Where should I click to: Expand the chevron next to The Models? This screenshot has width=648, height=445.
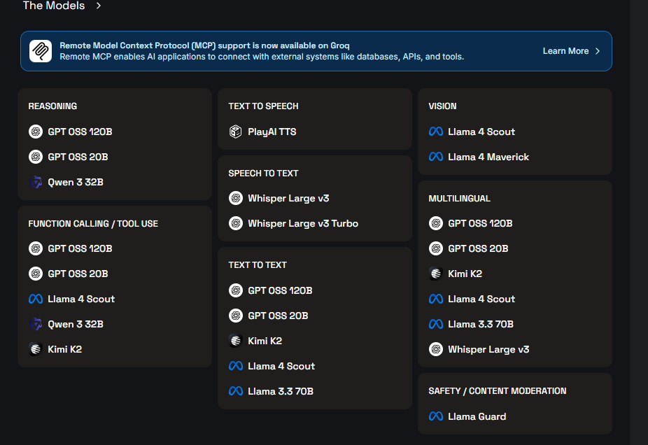99,6
